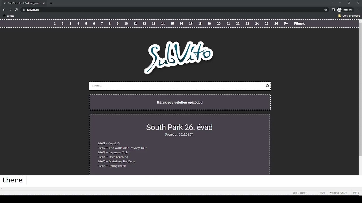Viewport: 362px width, 203px height.
Task: Open South Park 26. évad post title
Action: 179,127
